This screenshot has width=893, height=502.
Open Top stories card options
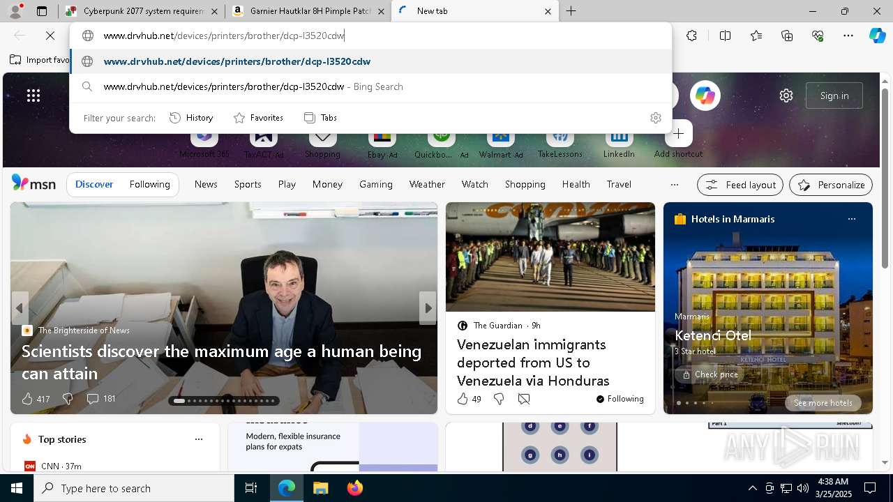tap(199, 439)
